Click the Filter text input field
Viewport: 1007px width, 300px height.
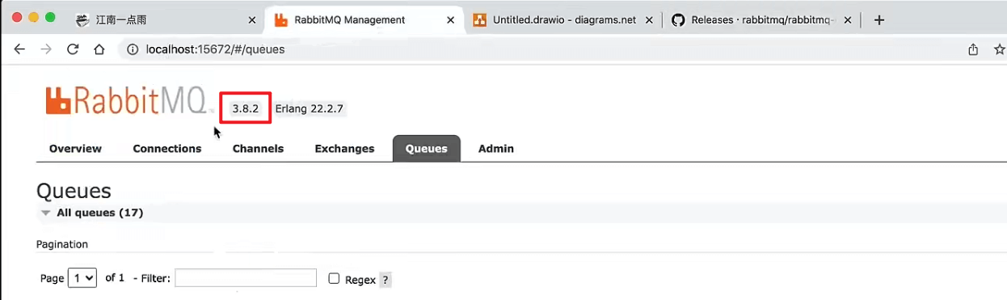point(246,277)
